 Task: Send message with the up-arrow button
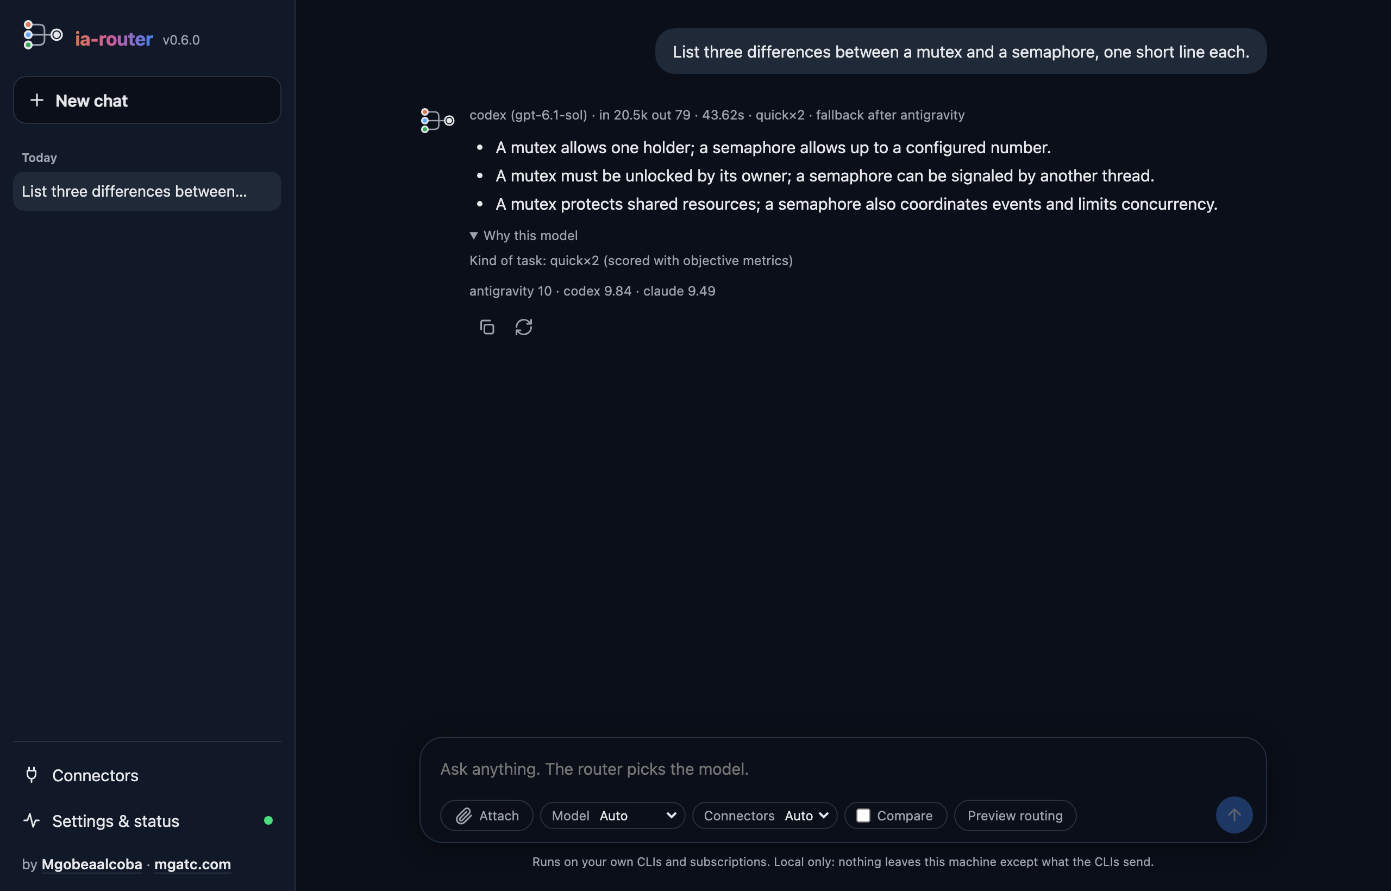(1233, 815)
